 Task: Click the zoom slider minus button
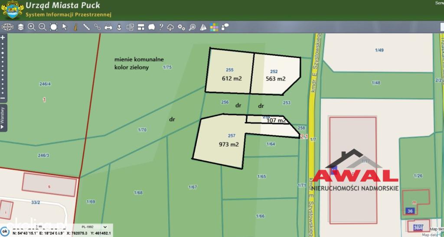pos(3,98)
